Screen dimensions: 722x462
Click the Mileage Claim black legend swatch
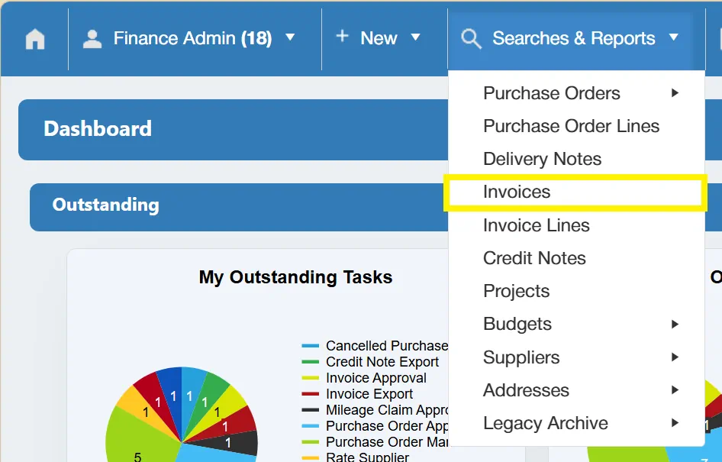coord(311,409)
